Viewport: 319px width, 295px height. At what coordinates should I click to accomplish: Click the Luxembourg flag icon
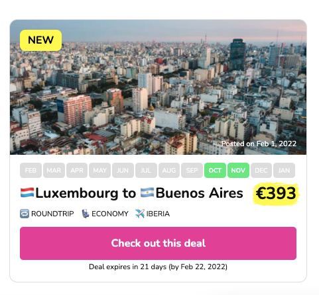27,192
